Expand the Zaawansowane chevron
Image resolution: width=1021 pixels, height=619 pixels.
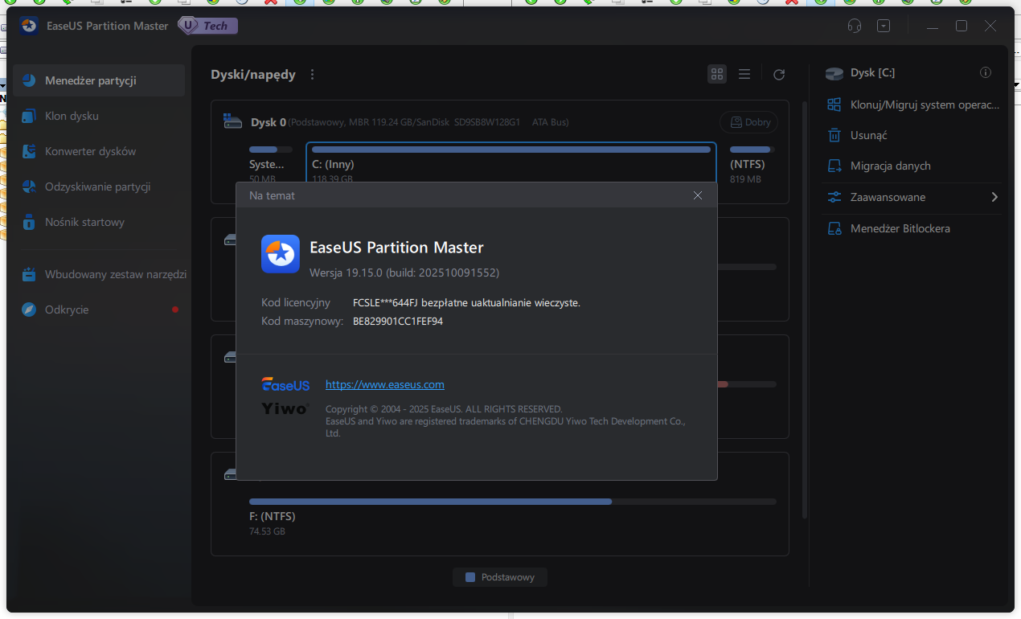pos(994,197)
